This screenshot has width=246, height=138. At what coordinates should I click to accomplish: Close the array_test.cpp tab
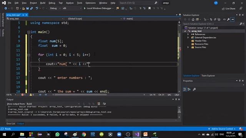[27, 15]
